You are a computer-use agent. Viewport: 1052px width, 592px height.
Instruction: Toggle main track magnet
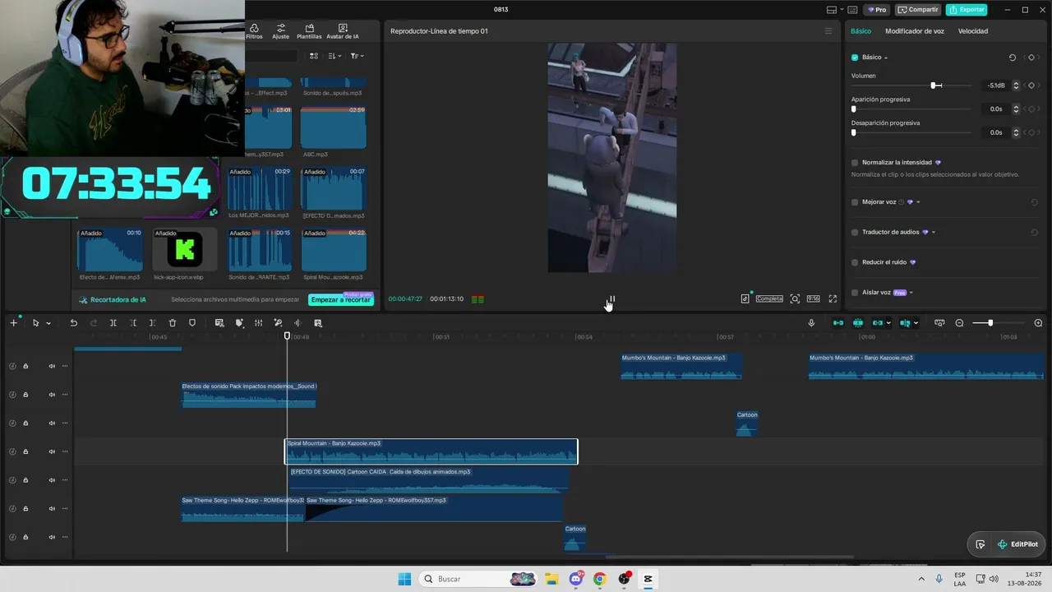click(838, 323)
